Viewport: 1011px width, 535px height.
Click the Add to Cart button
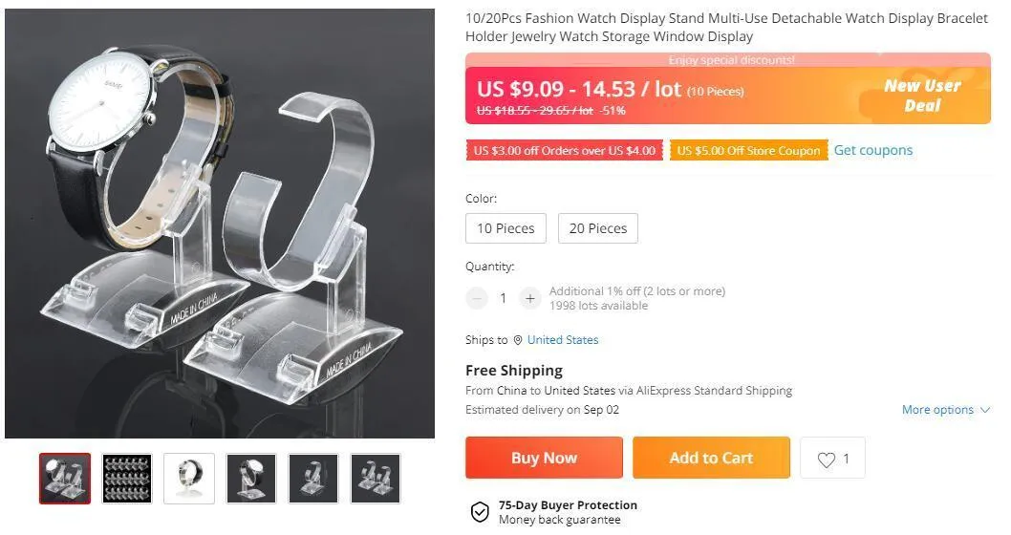pyautogui.click(x=711, y=458)
